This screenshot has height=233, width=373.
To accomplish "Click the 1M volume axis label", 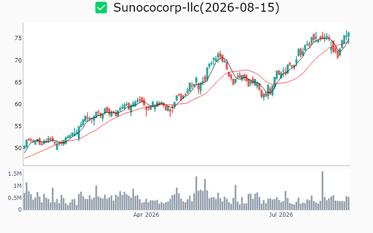I will coord(18,186).
